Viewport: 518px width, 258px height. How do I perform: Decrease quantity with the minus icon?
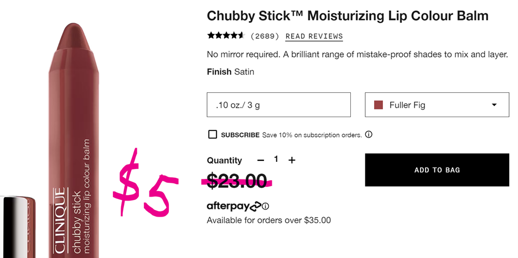pyautogui.click(x=261, y=160)
